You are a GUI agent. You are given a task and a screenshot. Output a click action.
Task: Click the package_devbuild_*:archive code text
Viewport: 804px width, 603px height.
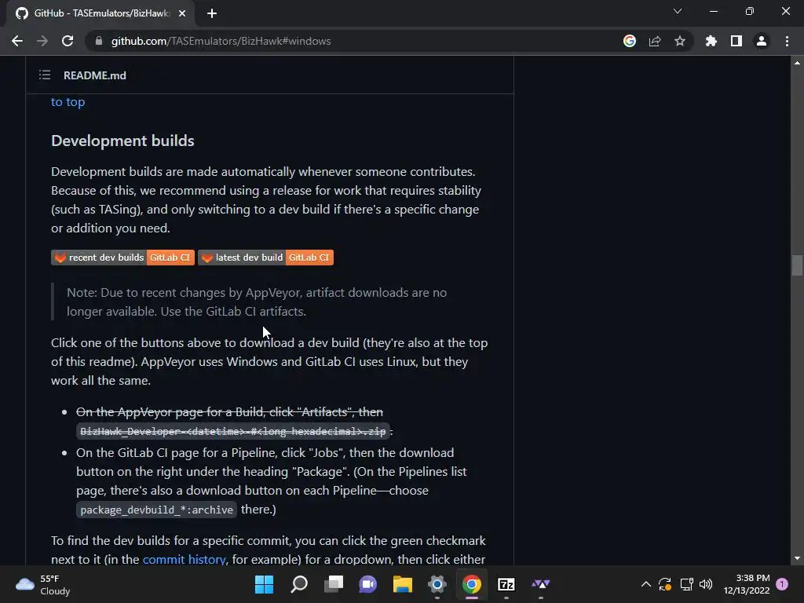coord(156,510)
